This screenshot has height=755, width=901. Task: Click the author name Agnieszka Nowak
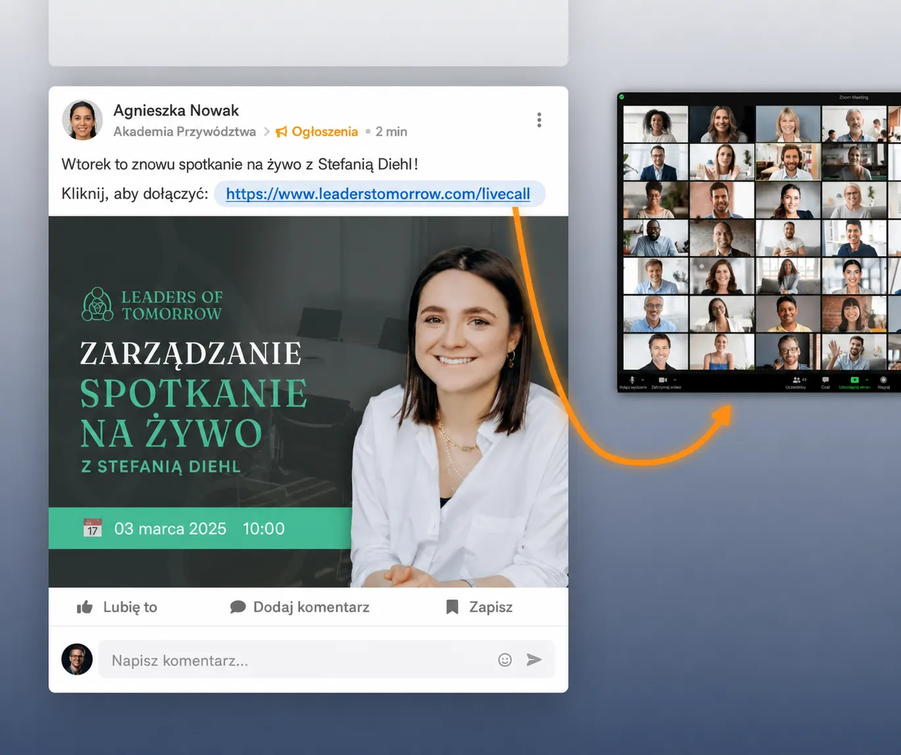[x=176, y=110]
